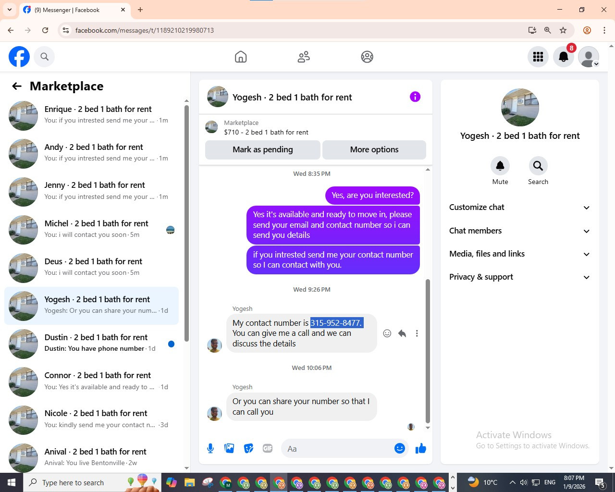Click the Yogesh chat header title
The width and height of the screenshot is (615, 492).
[292, 97]
